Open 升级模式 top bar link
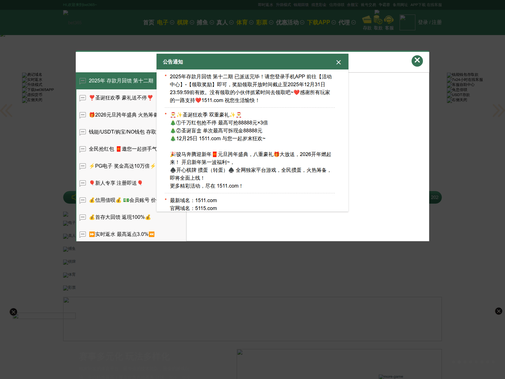 point(283,5)
